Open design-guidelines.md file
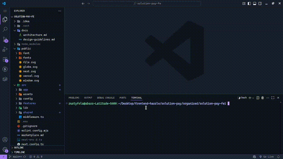This screenshot has width=283, height=159. (37, 40)
